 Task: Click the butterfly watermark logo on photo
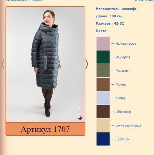[80, 118]
